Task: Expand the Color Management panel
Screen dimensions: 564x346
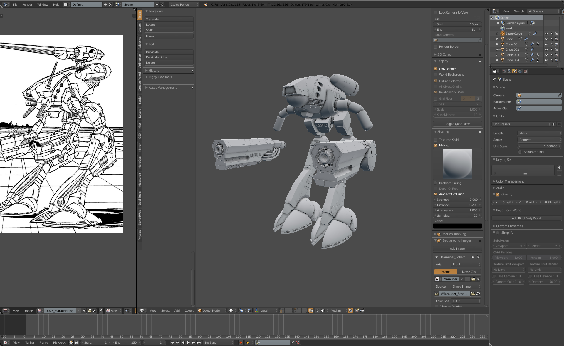Action: (510, 181)
